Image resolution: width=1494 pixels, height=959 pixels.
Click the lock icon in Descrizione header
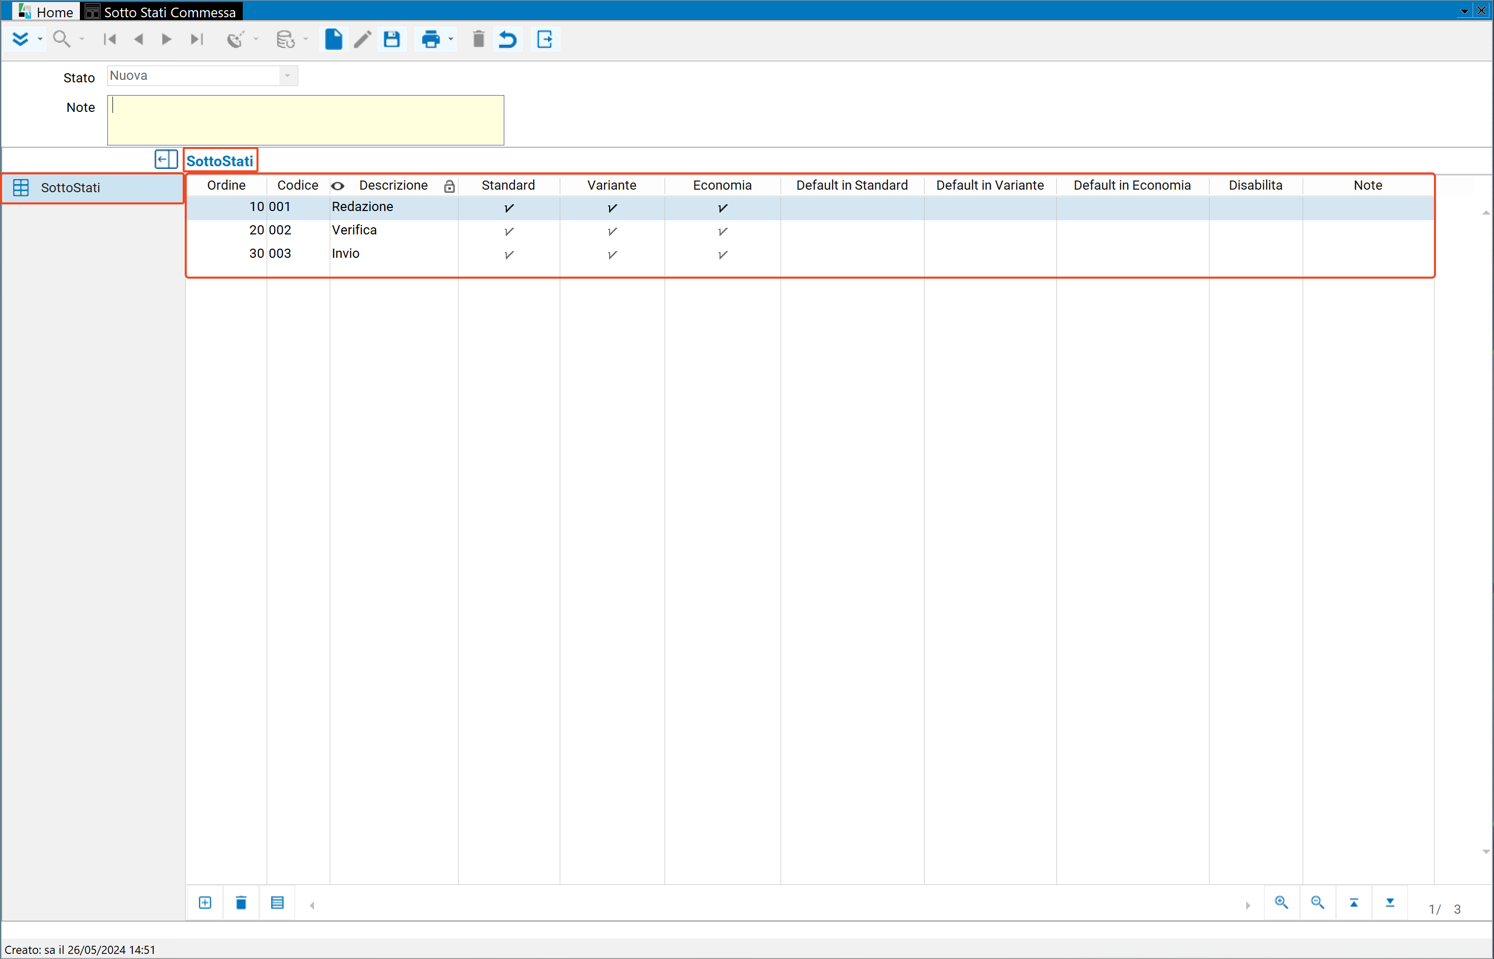point(449,186)
